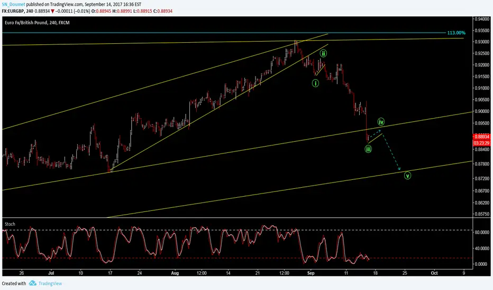Click the 24 date on time axis
493x290 pixels.
tap(140, 273)
